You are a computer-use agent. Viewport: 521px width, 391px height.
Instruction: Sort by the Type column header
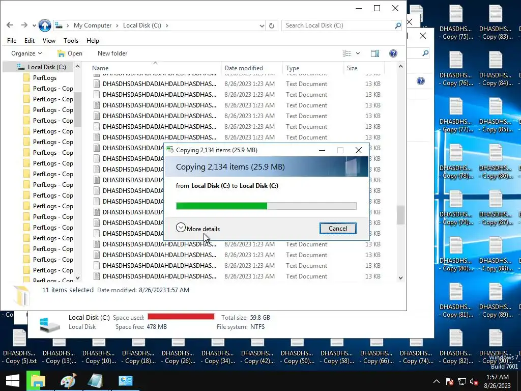[x=293, y=68]
